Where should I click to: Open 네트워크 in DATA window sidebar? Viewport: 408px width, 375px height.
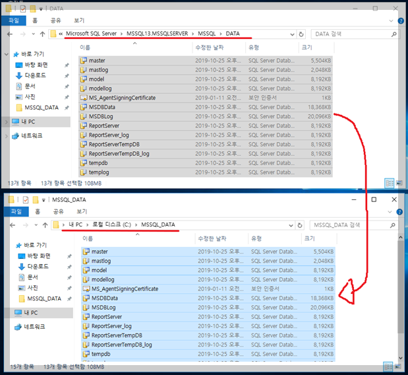[32, 135]
